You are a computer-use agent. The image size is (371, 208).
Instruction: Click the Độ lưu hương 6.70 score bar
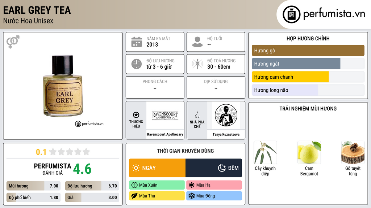click(x=92, y=186)
